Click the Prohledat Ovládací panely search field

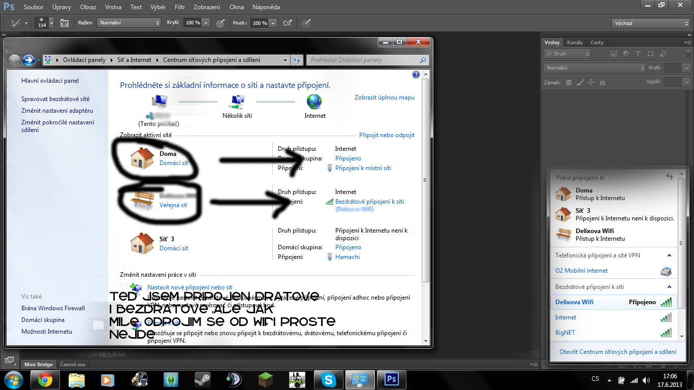[363, 60]
